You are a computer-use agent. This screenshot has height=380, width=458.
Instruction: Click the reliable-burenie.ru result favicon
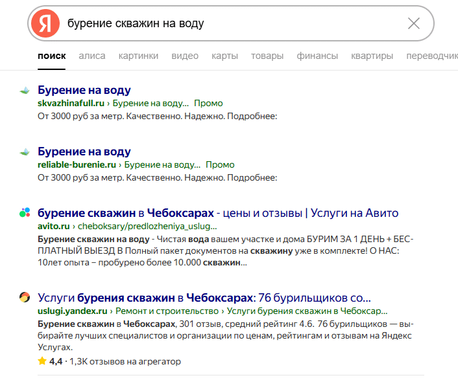pos(25,152)
